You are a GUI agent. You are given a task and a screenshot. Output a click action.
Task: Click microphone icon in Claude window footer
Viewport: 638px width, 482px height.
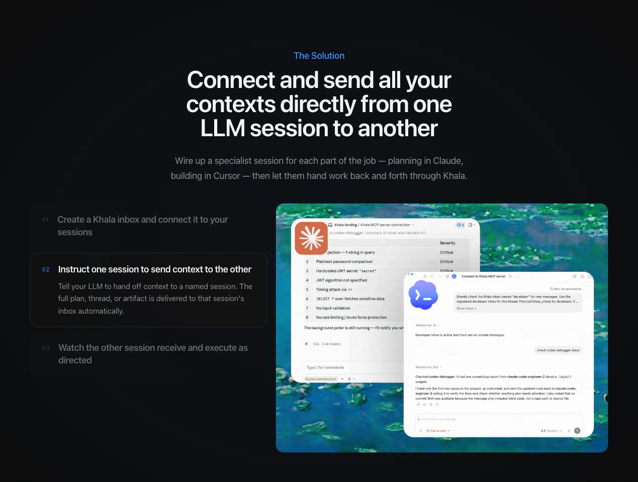pyautogui.click(x=349, y=379)
